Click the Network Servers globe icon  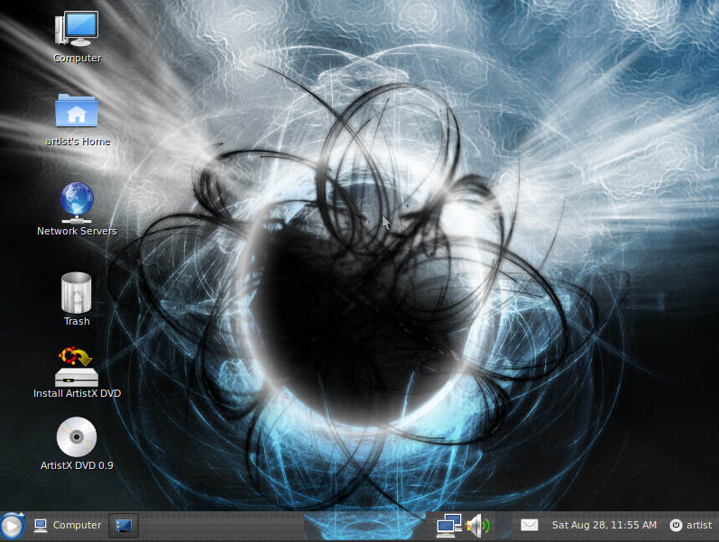[x=77, y=202]
